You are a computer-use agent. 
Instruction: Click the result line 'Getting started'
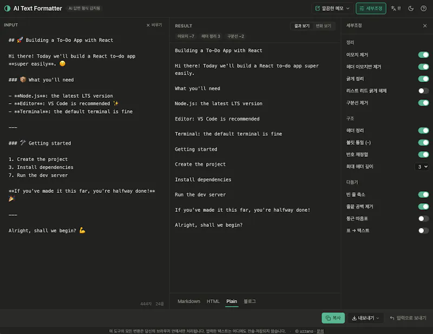pos(196,150)
